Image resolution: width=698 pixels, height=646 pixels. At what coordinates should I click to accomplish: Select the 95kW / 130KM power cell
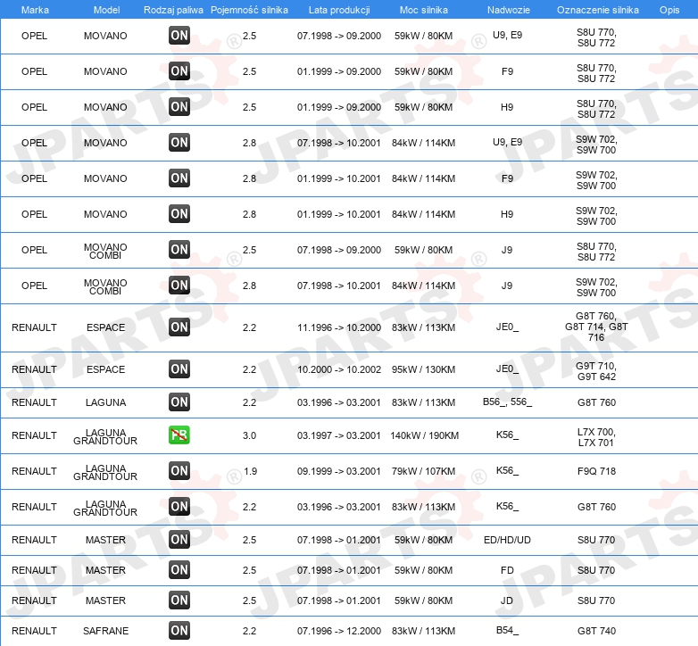pos(423,369)
